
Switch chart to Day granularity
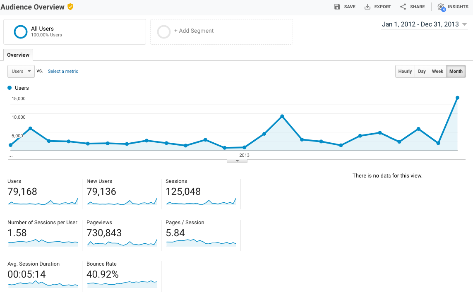(x=422, y=71)
